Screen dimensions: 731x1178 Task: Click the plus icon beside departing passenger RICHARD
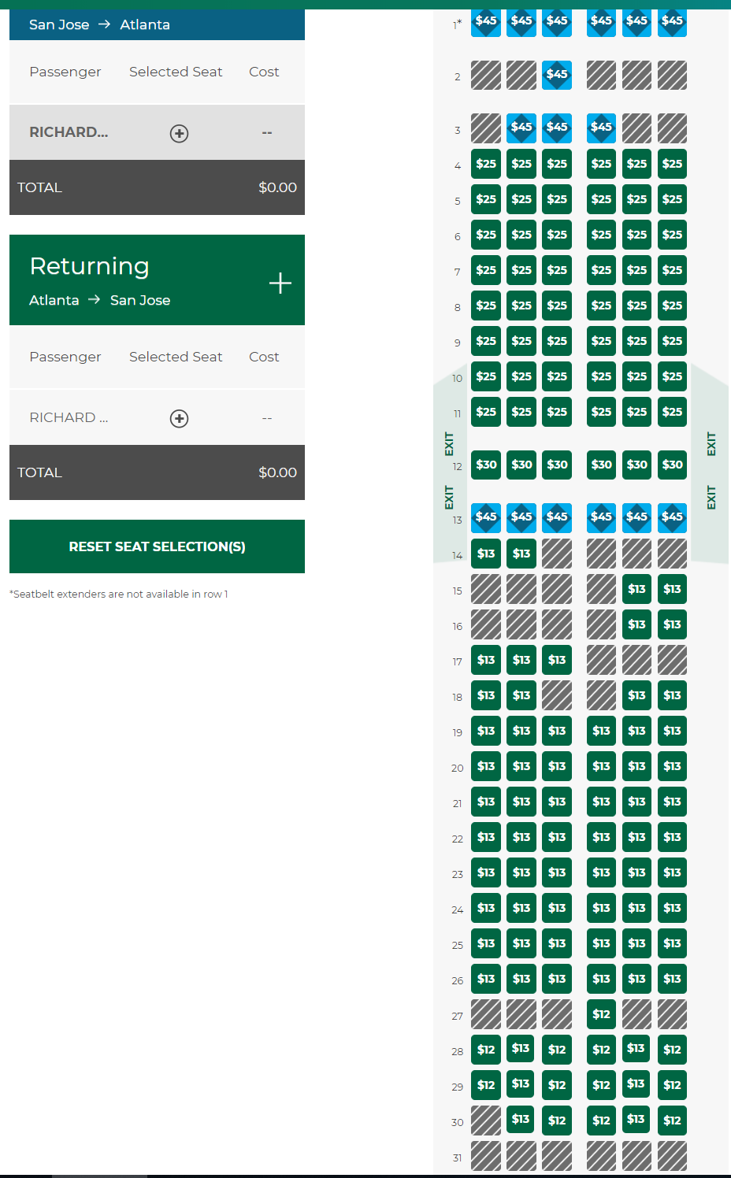[179, 133]
